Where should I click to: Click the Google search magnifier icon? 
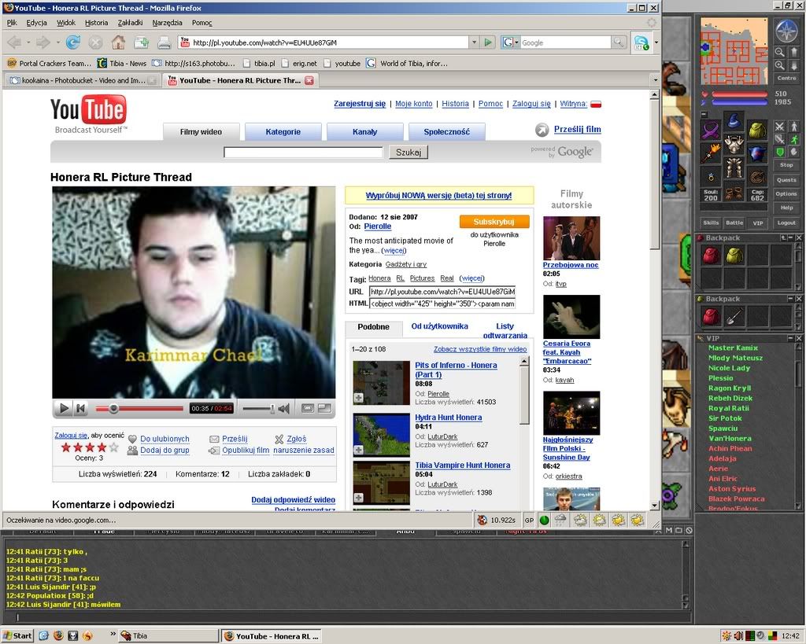click(x=619, y=42)
